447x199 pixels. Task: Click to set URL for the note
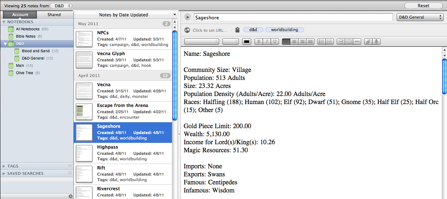click(x=210, y=30)
